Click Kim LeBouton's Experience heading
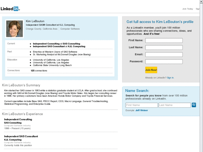Screen dimensions: 203x152 tap(22, 114)
